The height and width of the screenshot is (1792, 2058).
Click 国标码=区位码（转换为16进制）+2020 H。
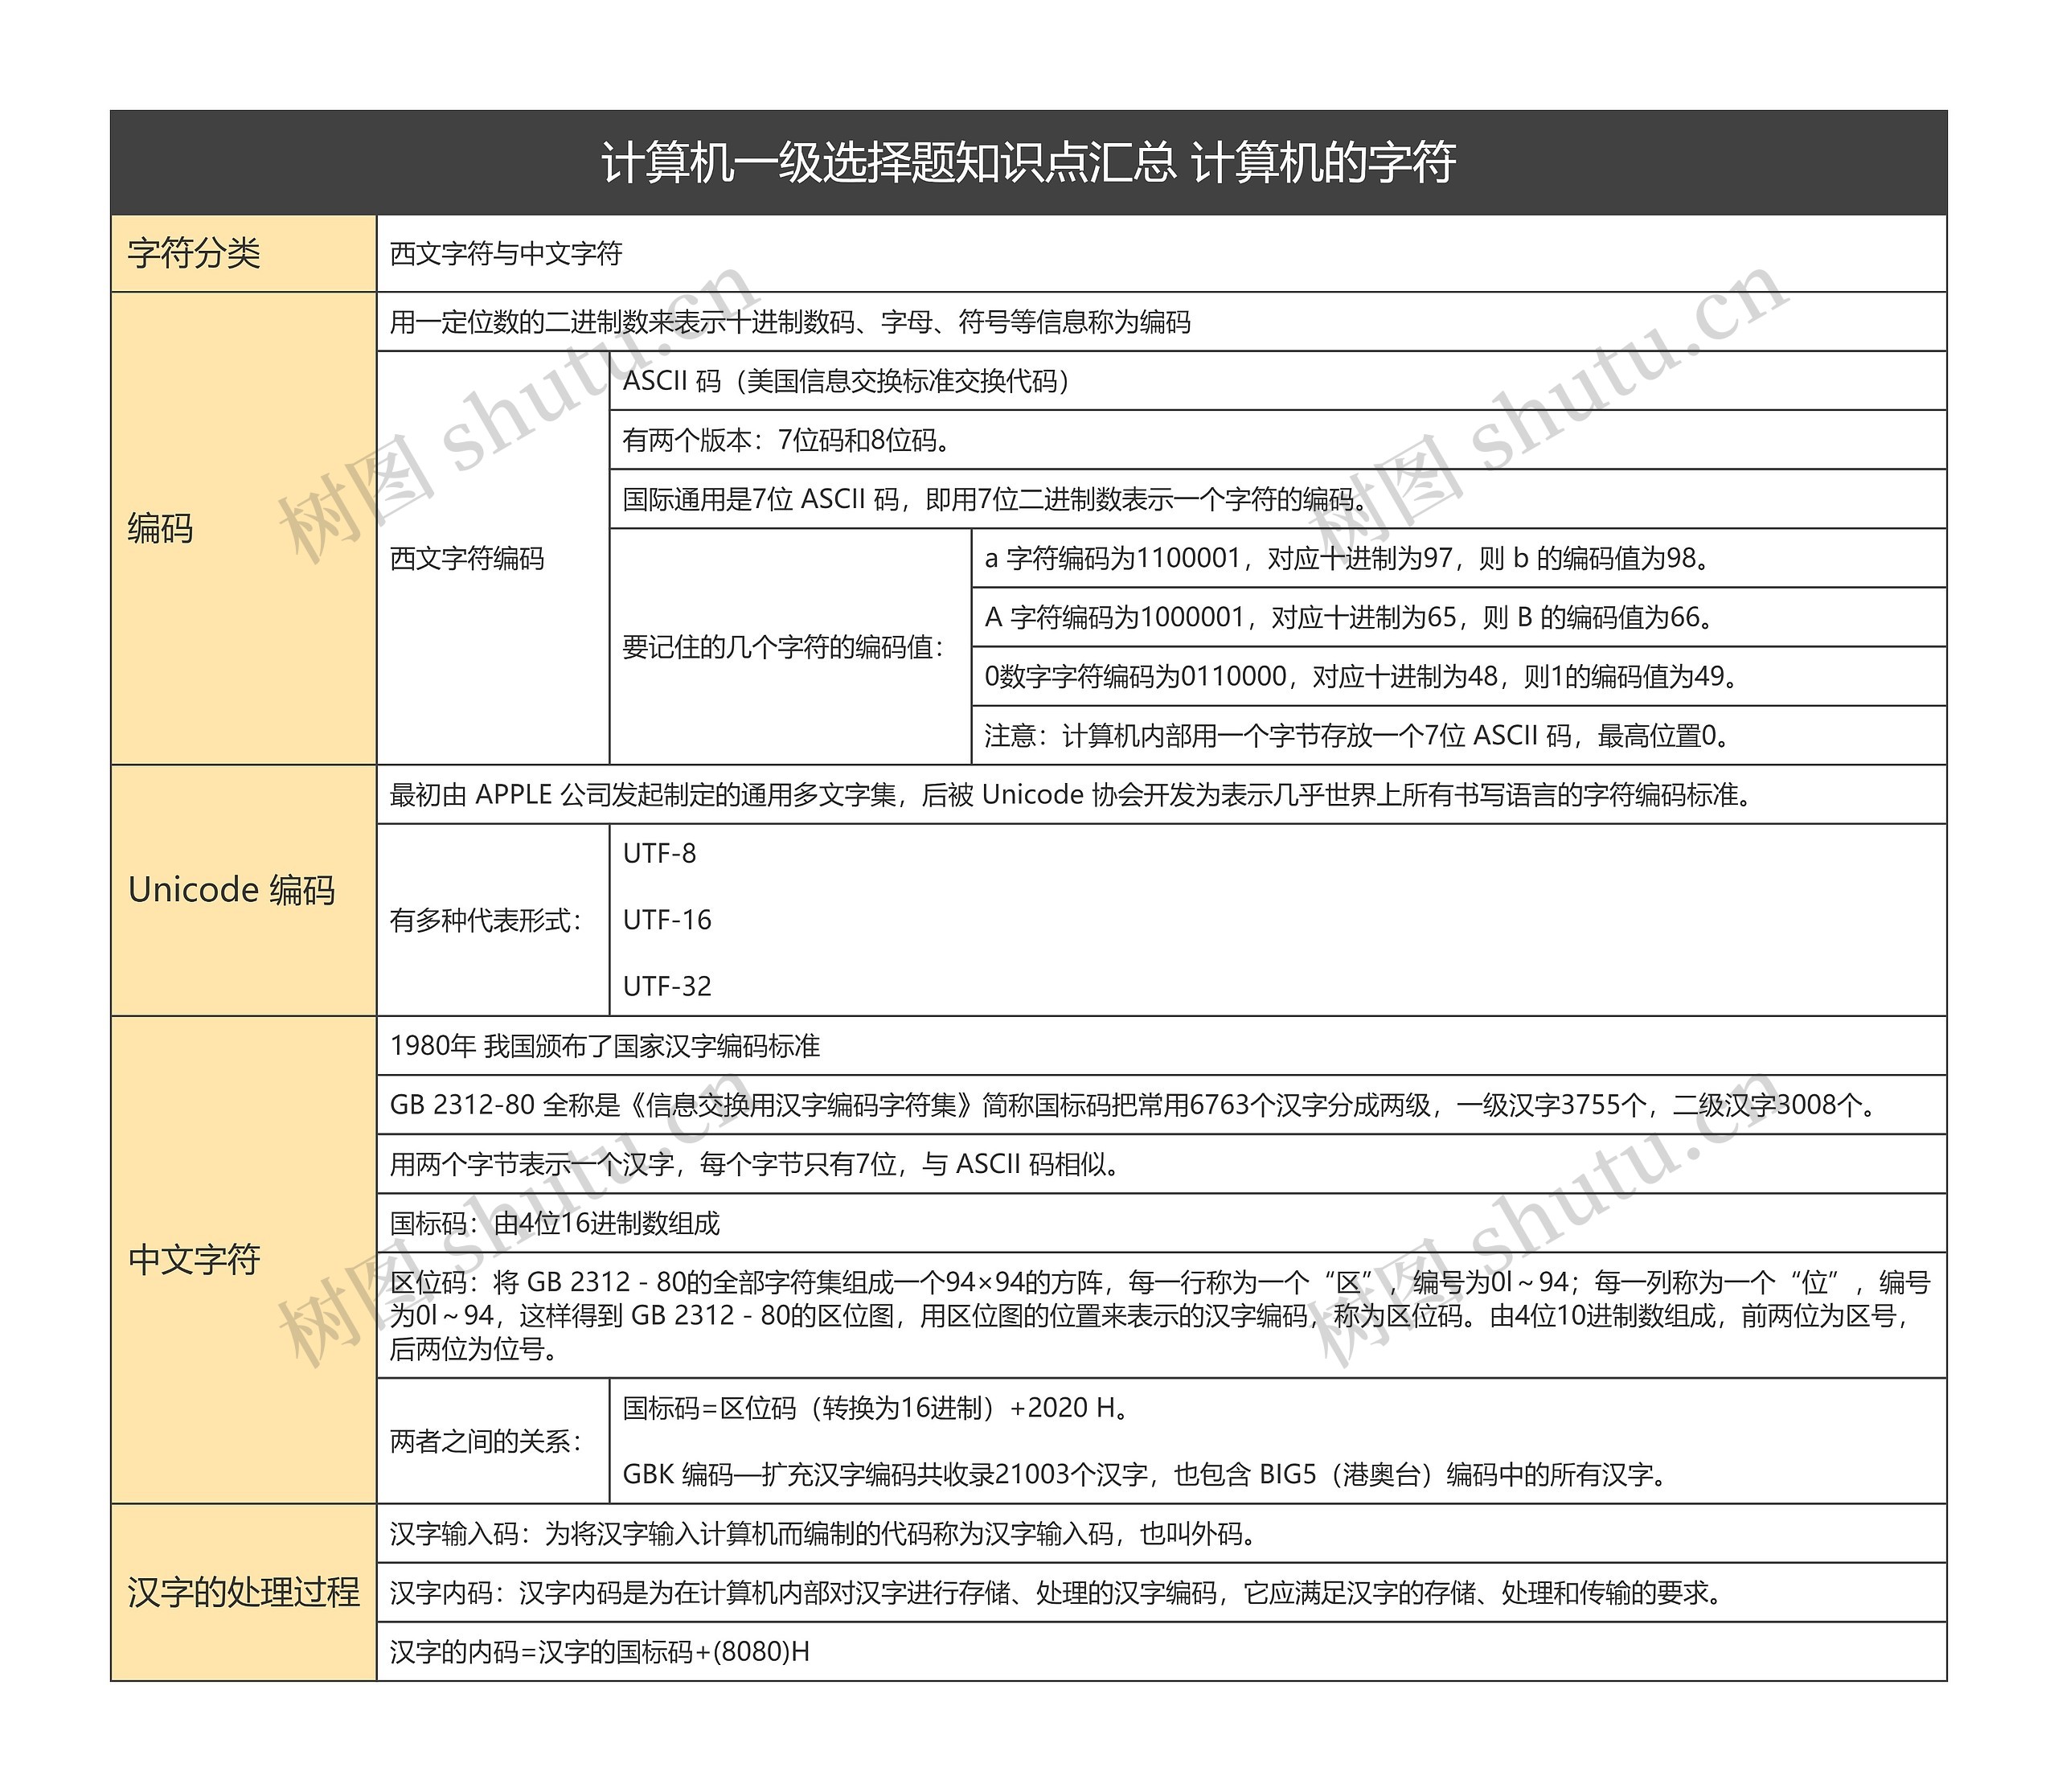tap(879, 1408)
